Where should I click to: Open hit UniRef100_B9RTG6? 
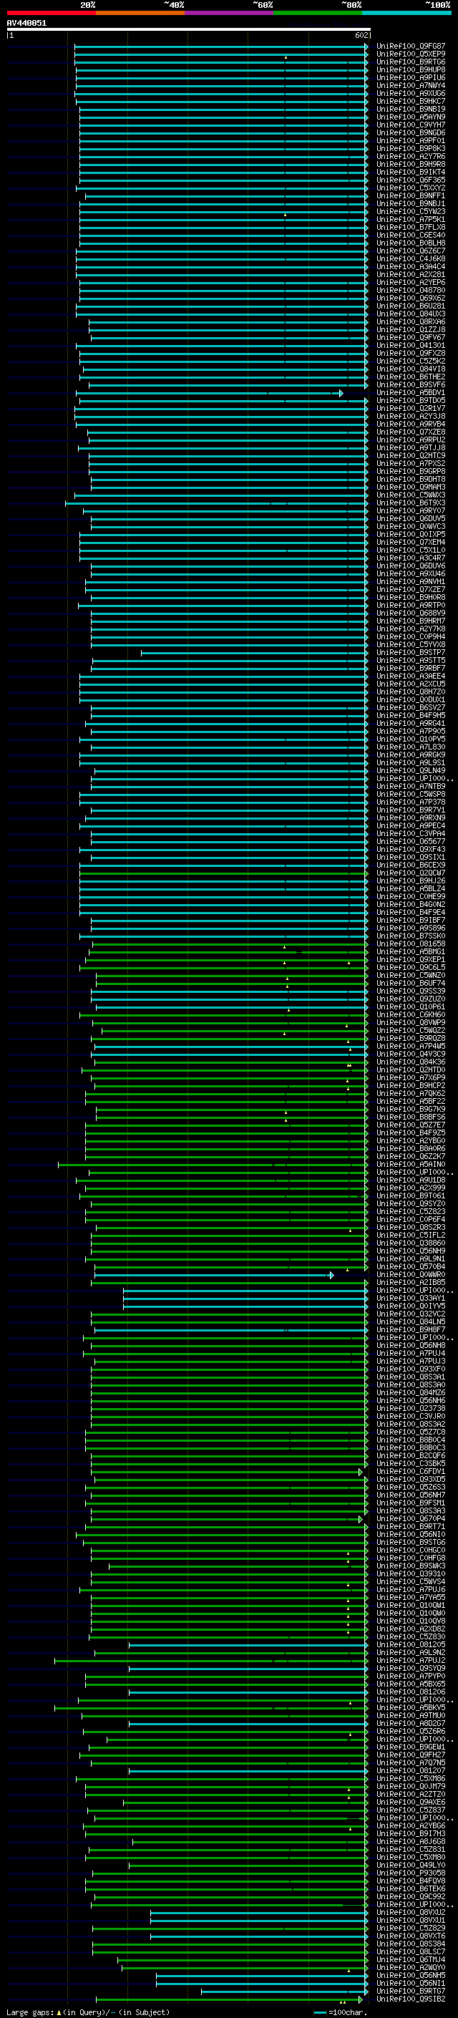pos(411,62)
